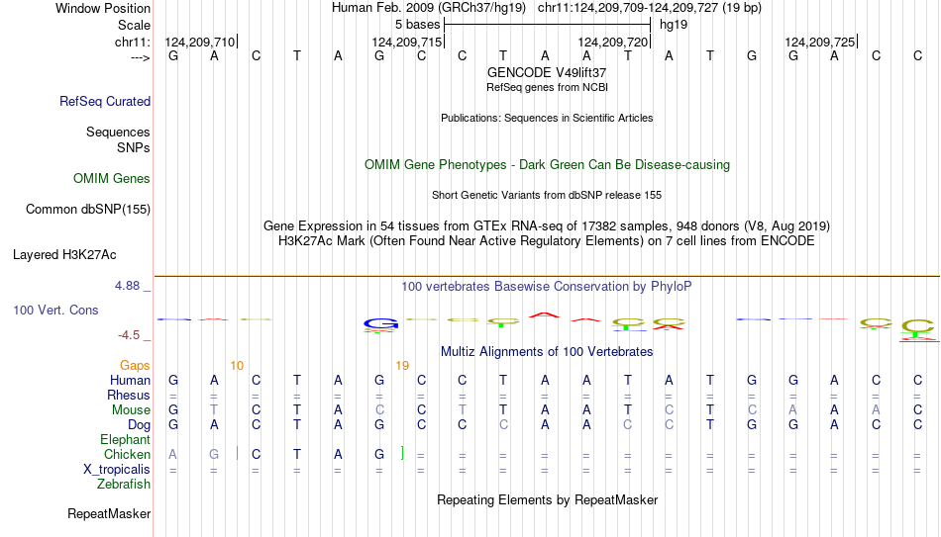
Task: Click the gap count 19 in Gaps row
Action: 402,366
